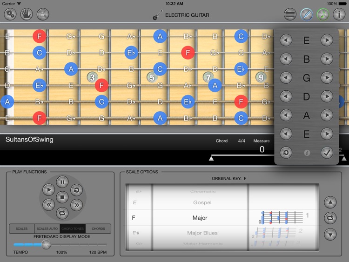Image resolution: width=349 pixels, height=262 pixels.
Task: Select SCALES AUTO display mode
Action: click(x=47, y=228)
